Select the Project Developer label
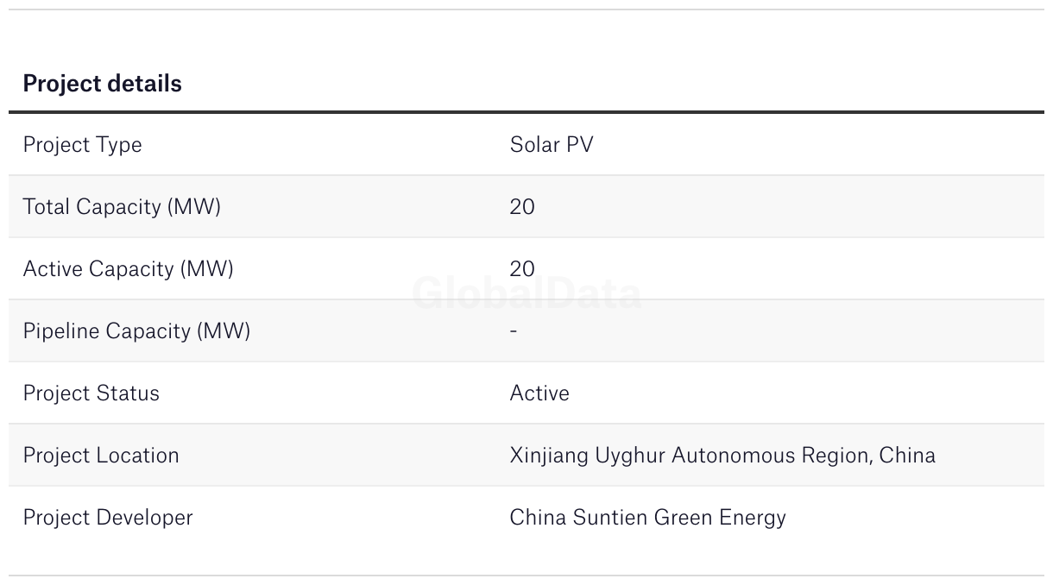 point(108,518)
